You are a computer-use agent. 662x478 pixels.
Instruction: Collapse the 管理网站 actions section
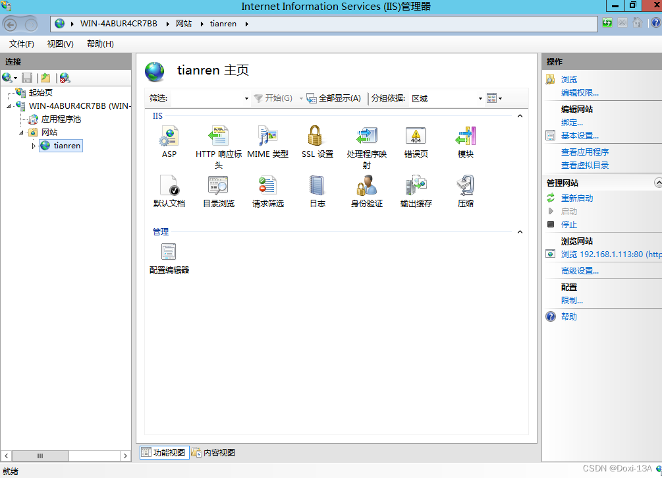(x=658, y=183)
